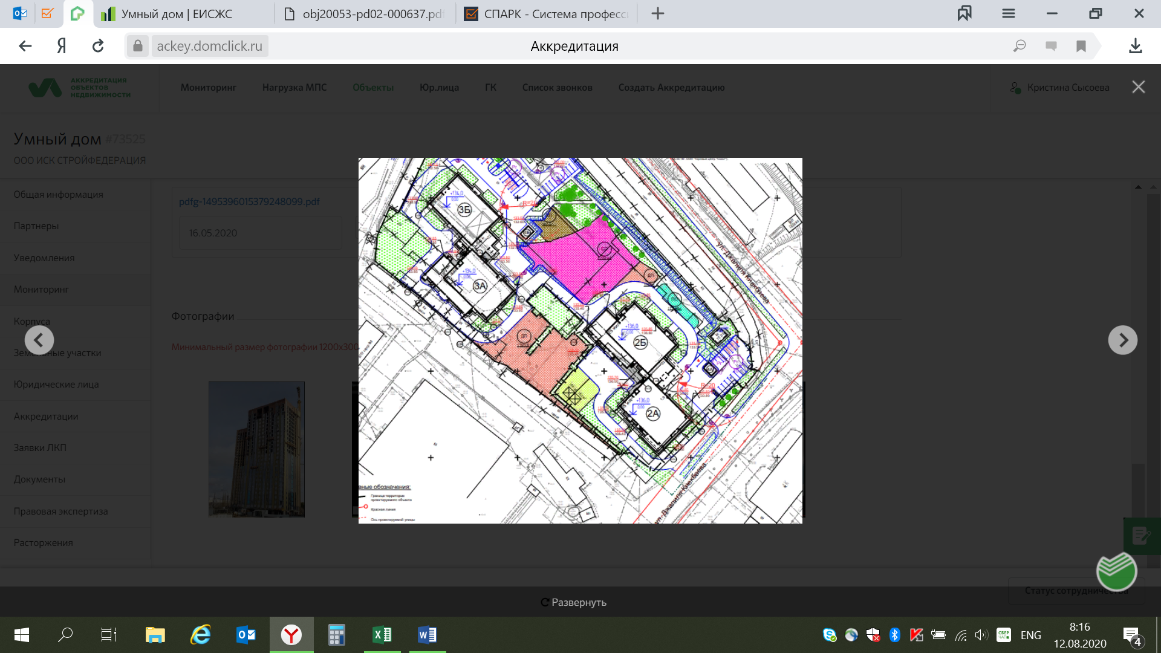
Task: Open a new browser tab
Action: click(658, 13)
